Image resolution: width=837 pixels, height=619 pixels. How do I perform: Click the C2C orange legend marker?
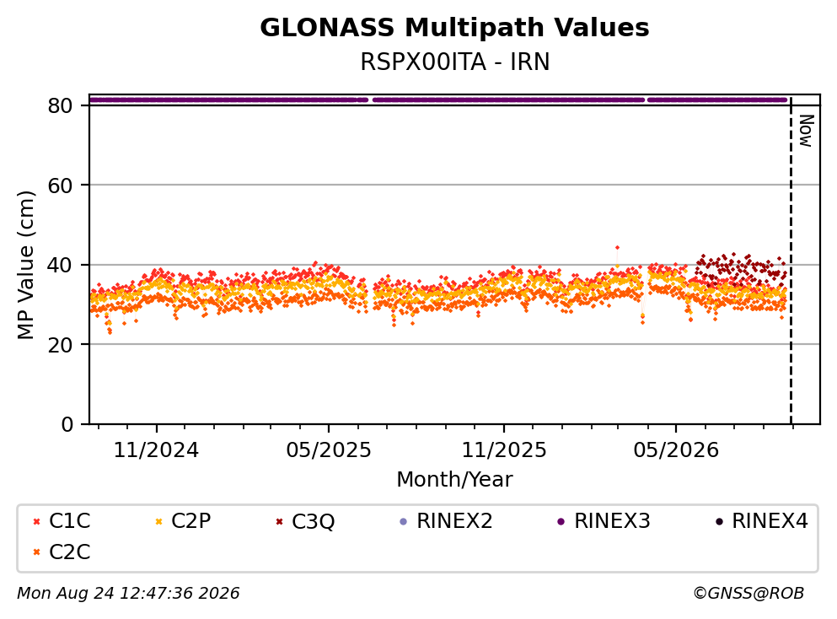click(x=36, y=552)
